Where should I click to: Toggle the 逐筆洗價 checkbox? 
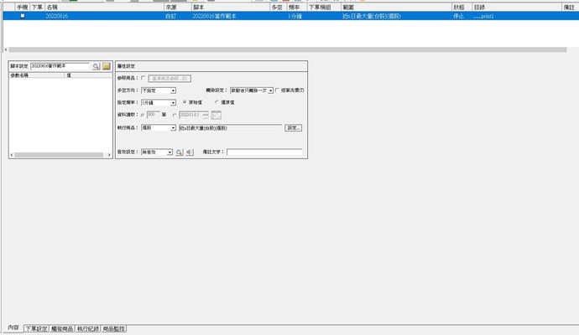279,90
